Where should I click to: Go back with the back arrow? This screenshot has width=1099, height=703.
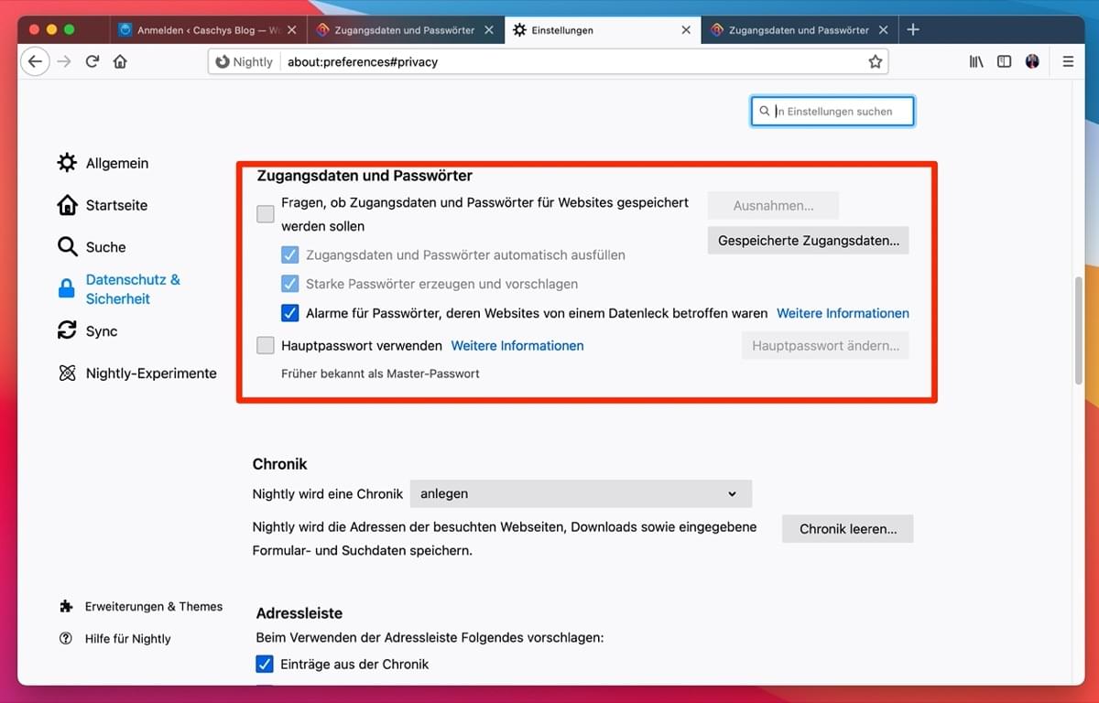point(35,61)
